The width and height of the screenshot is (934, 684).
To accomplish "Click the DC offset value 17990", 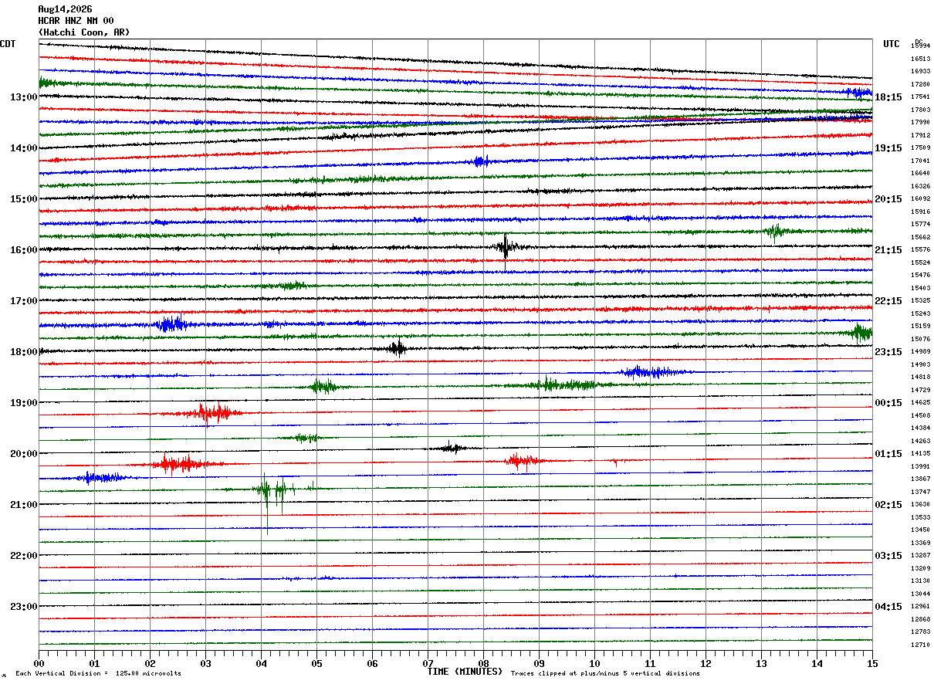I will coord(920,122).
